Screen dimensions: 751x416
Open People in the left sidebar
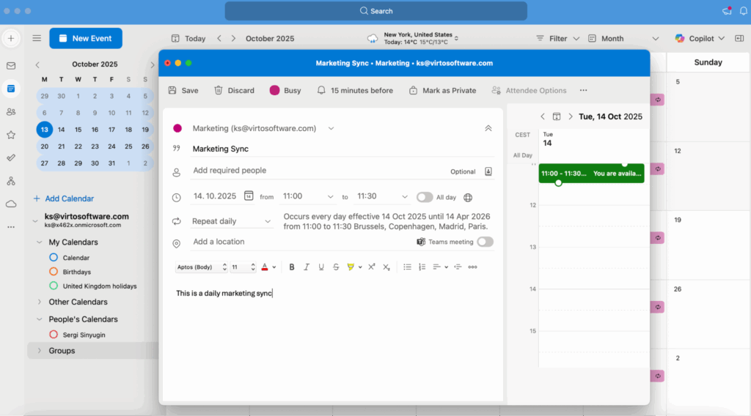[10, 112]
